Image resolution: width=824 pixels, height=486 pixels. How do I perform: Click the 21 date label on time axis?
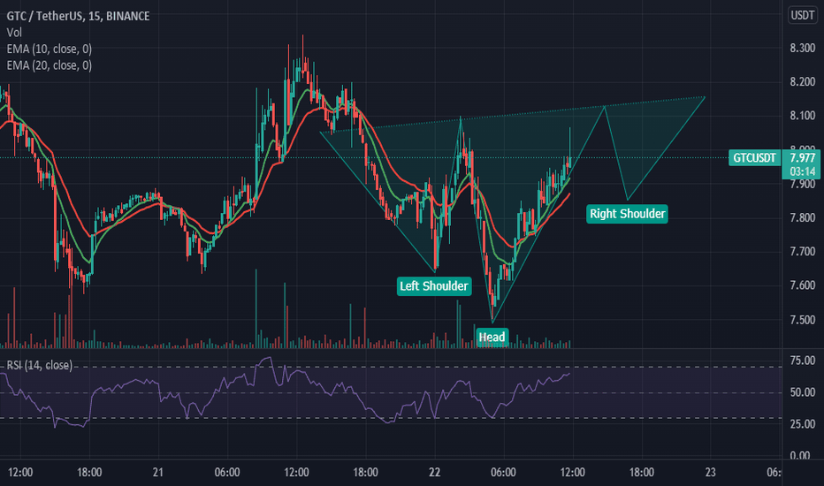(157, 473)
